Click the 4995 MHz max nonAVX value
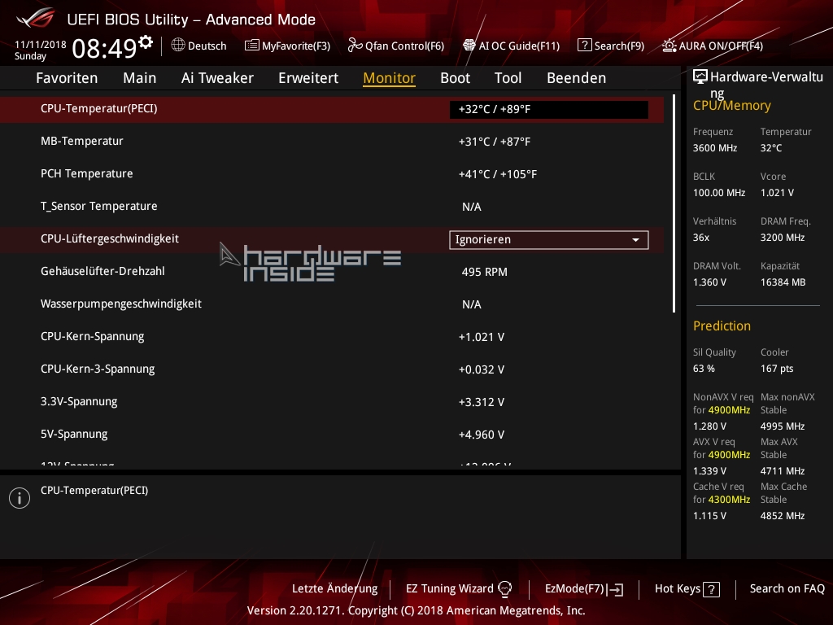This screenshot has height=625, width=833. click(783, 426)
